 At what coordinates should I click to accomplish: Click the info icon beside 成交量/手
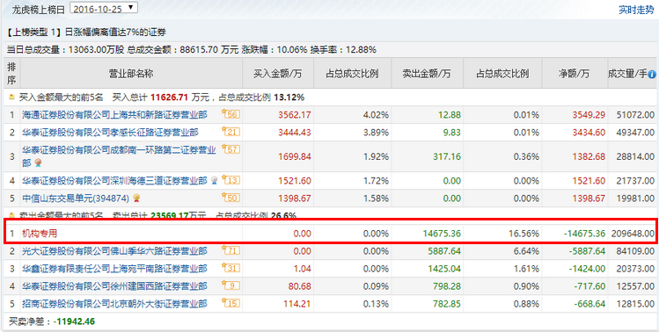pyautogui.click(x=652, y=75)
